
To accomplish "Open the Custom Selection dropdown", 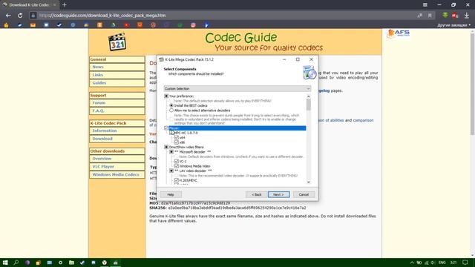I will [237, 89].
